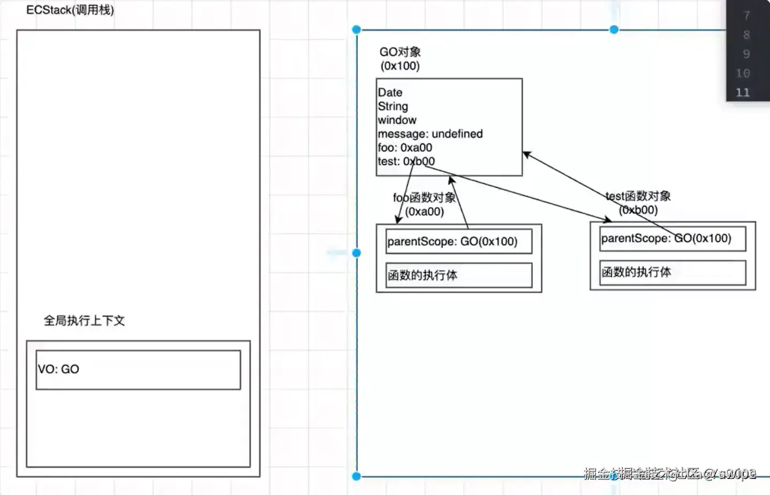
Task: Click the left-middle blue selection handle
Action: click(357, 253)
